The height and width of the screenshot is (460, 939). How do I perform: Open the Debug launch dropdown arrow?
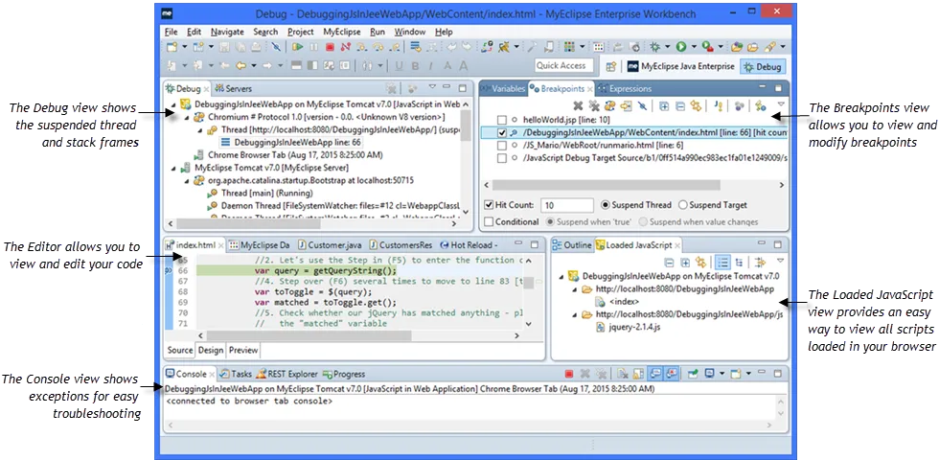click(668, 47)
